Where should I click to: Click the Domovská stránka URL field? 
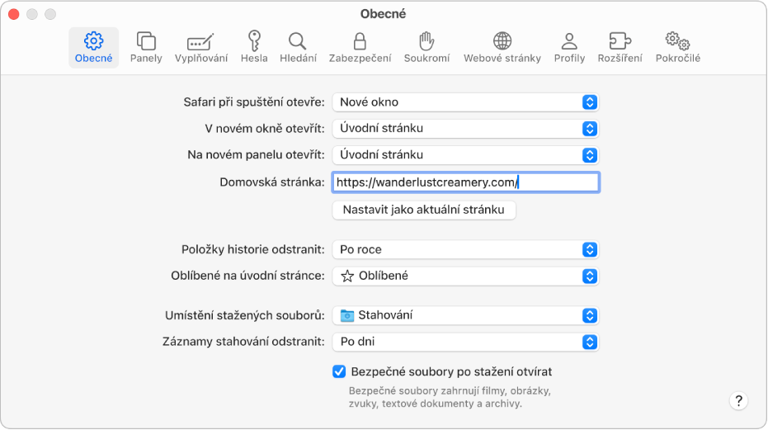(465, 182)
